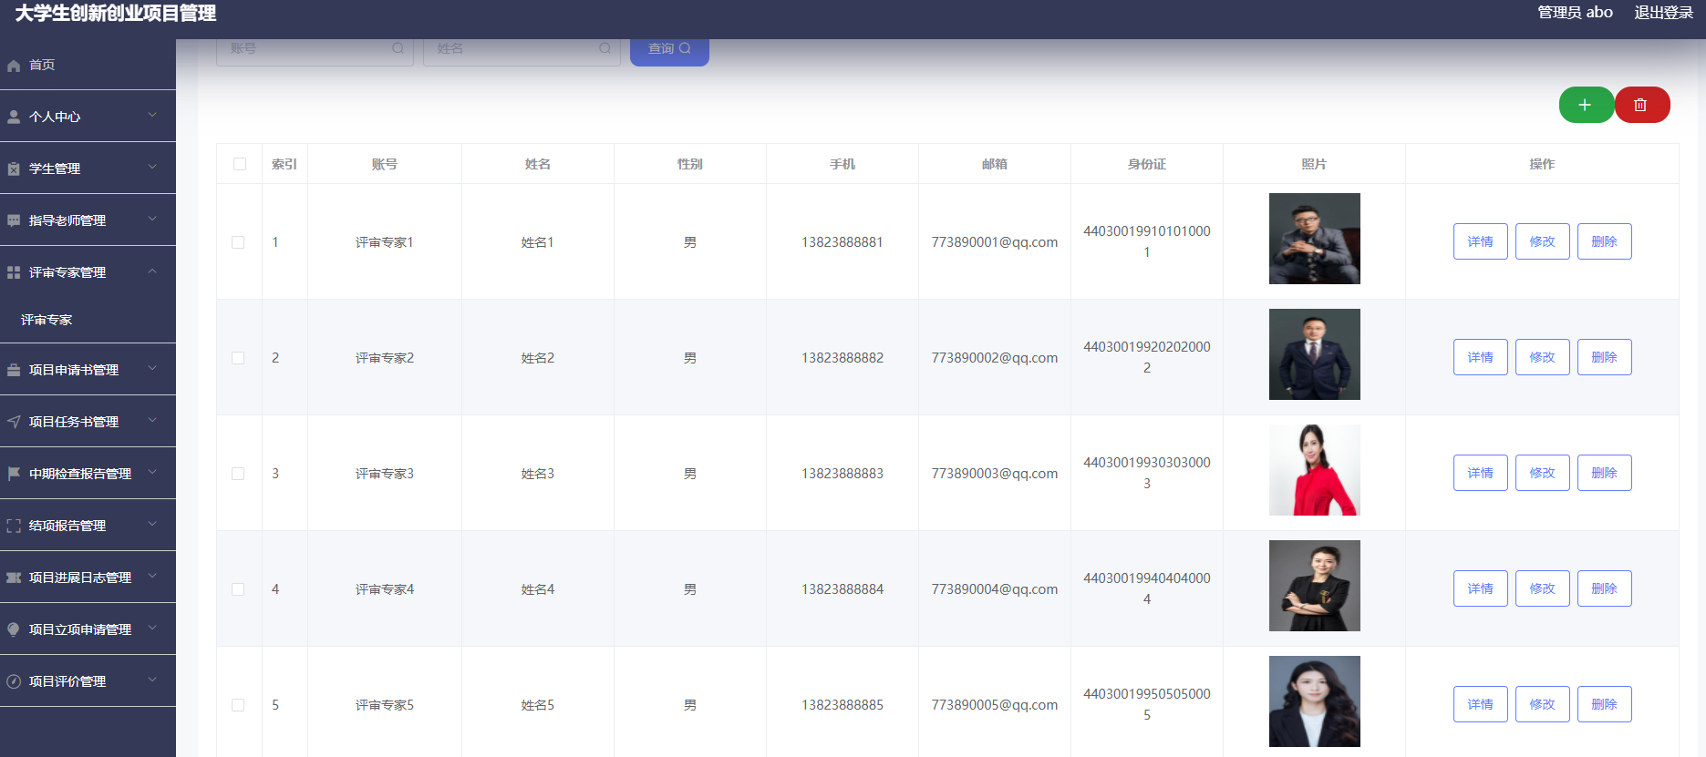Expand the 个人中心 menu chevron
The height and width of the screenshot is (757, 1706).
click(x=152, y=115)
